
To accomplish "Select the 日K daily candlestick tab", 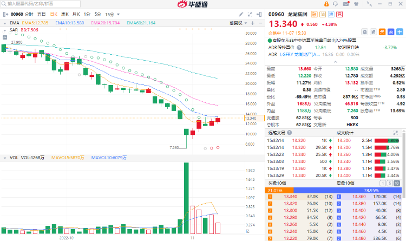I will click(54, 14).
